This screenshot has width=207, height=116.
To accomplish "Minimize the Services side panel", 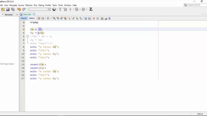I will coord(17,15).
